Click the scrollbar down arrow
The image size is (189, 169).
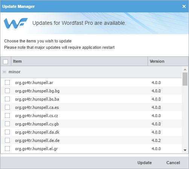click(x=185, y=150)
